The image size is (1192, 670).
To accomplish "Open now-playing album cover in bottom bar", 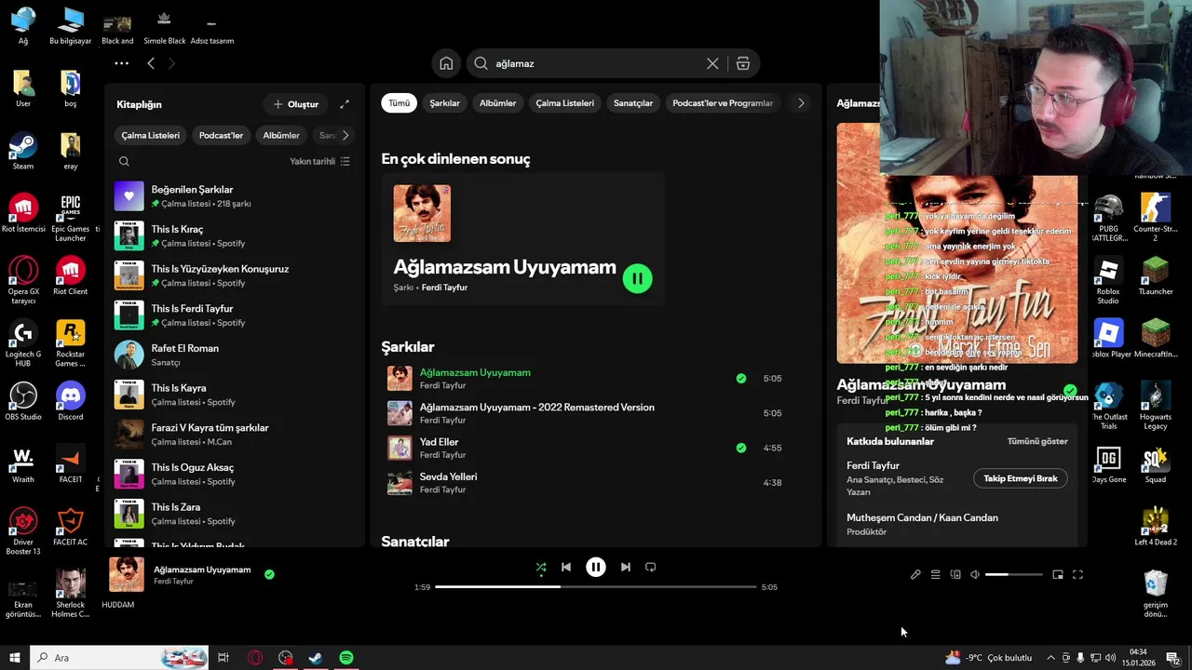I will point(127,574).
